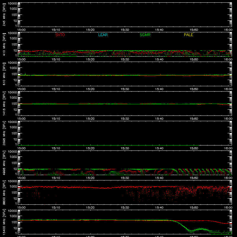Click 15:00 time label under 8800 MHz panel
This screenshot has height=237, width=237.
(x=21, y=208)
